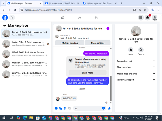Open the Chrome profile icon

pos(153,10)
